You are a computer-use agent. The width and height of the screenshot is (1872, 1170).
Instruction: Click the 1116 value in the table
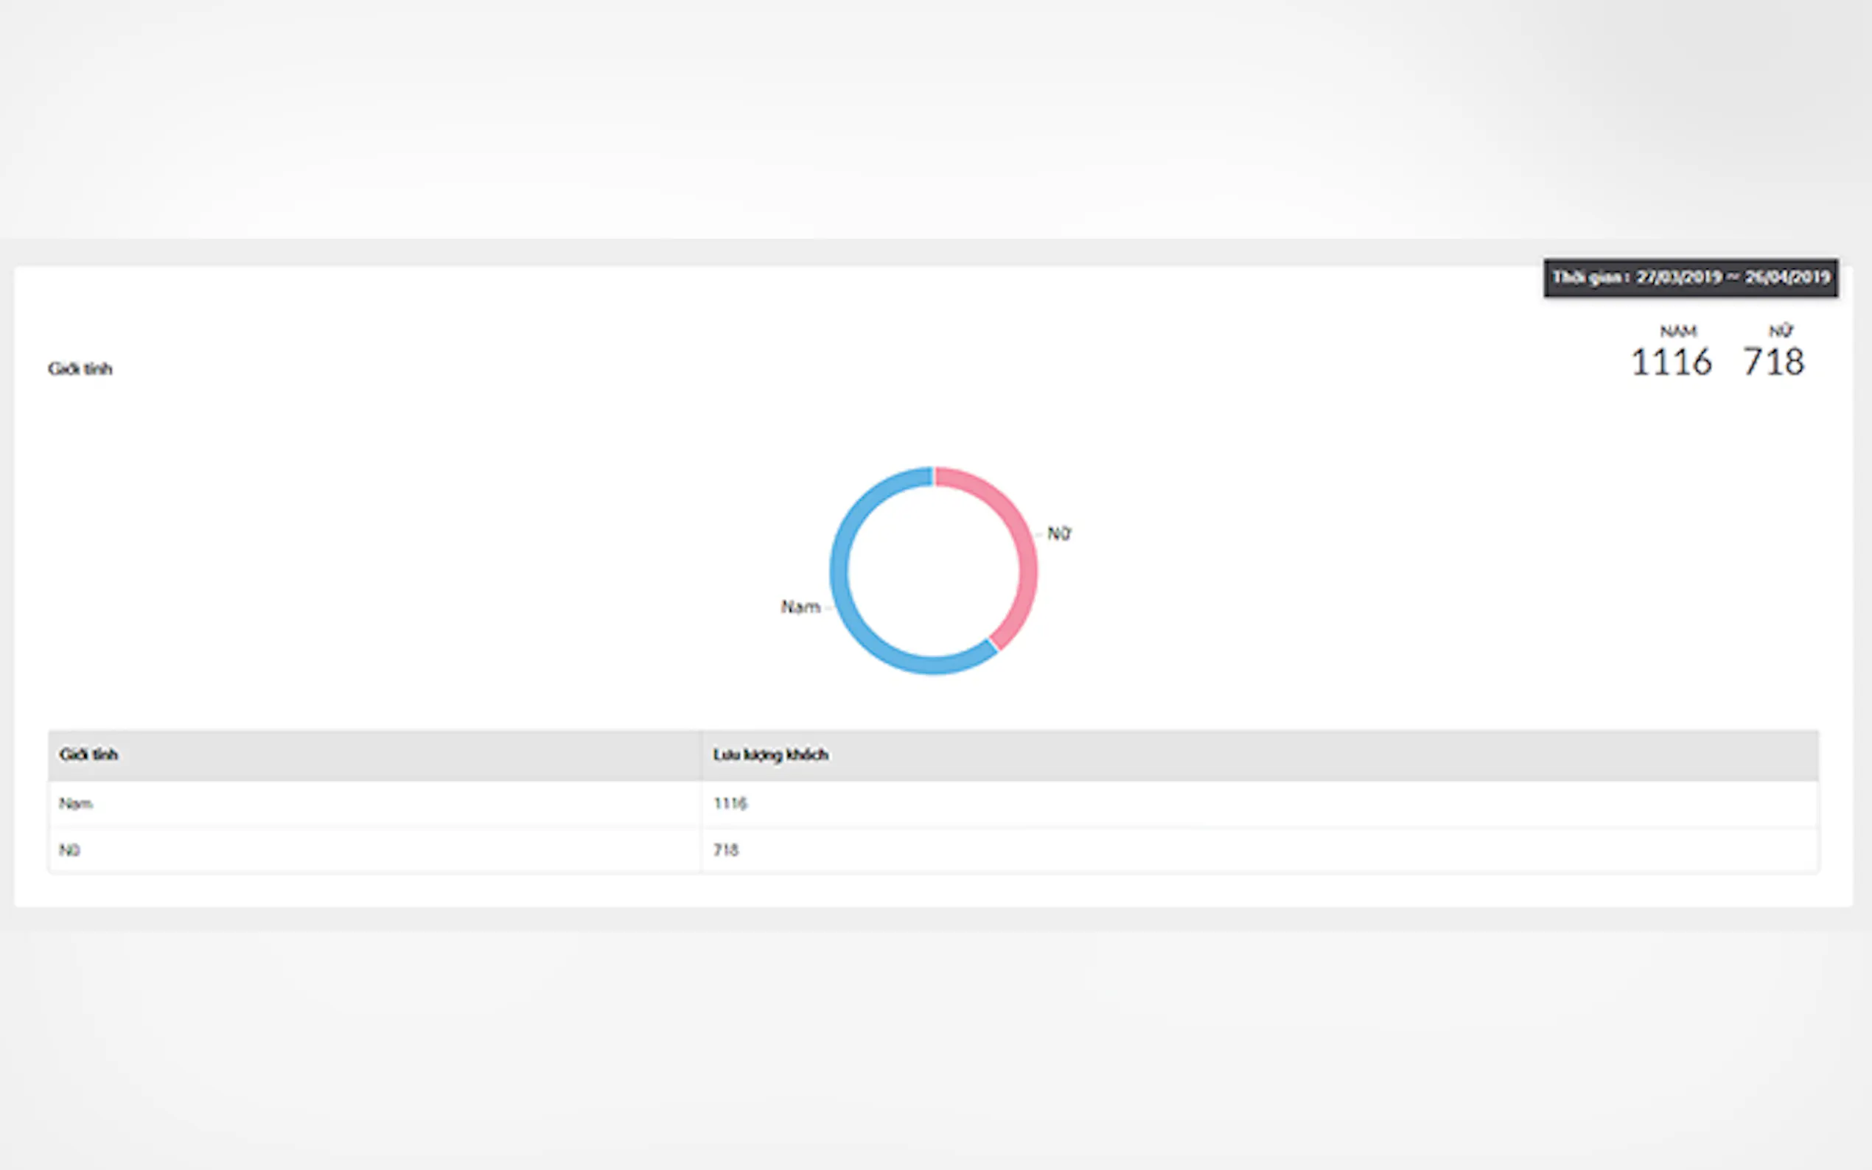(x=730, y=804)
